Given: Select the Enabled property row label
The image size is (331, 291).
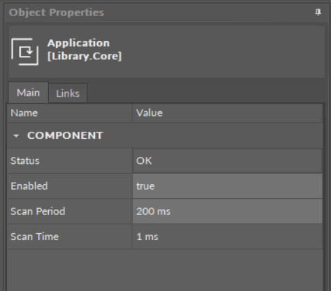Looking at the screenshot, I should [29, 186].
